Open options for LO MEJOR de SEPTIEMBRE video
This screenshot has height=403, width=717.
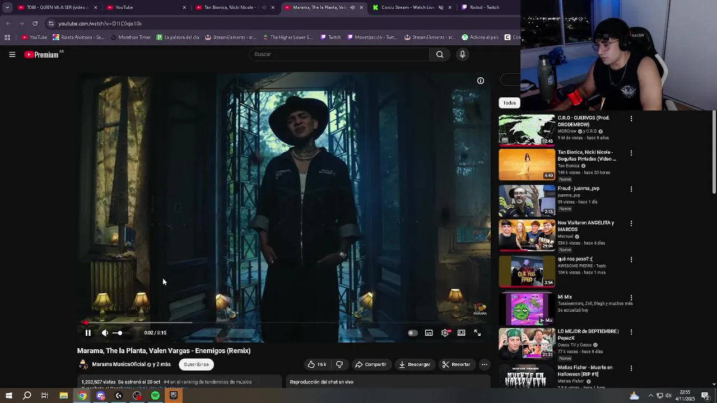pyautogui.click(x=631, y=332)
